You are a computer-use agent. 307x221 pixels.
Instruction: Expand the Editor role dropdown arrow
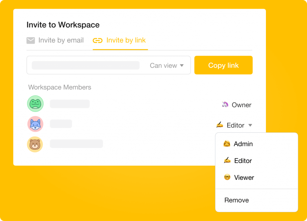click(x=250, y=125)
